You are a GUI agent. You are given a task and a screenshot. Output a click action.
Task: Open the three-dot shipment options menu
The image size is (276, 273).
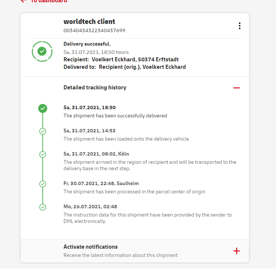point(239,26)
